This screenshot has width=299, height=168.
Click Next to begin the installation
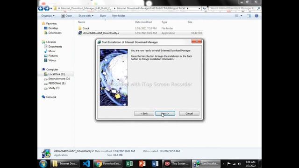(165, 113)
